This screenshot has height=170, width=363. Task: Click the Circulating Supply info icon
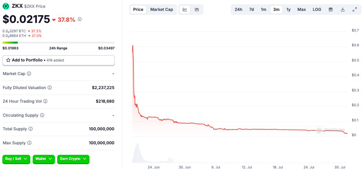click(x=42, y=115)
